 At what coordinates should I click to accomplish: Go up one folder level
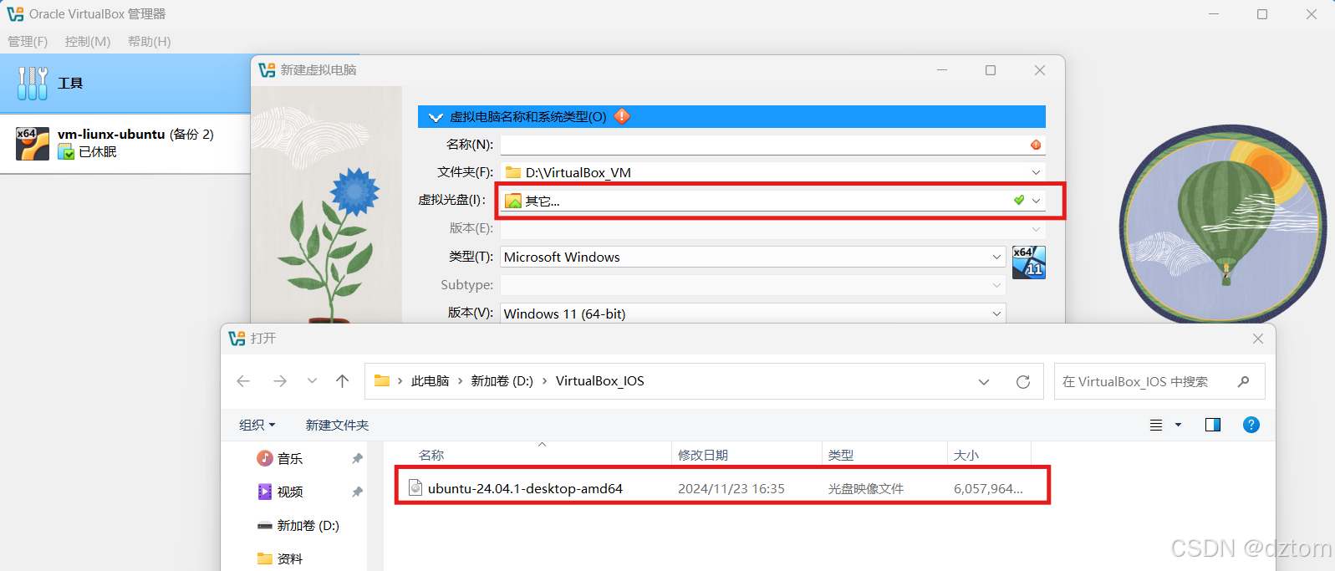[343, 381]
